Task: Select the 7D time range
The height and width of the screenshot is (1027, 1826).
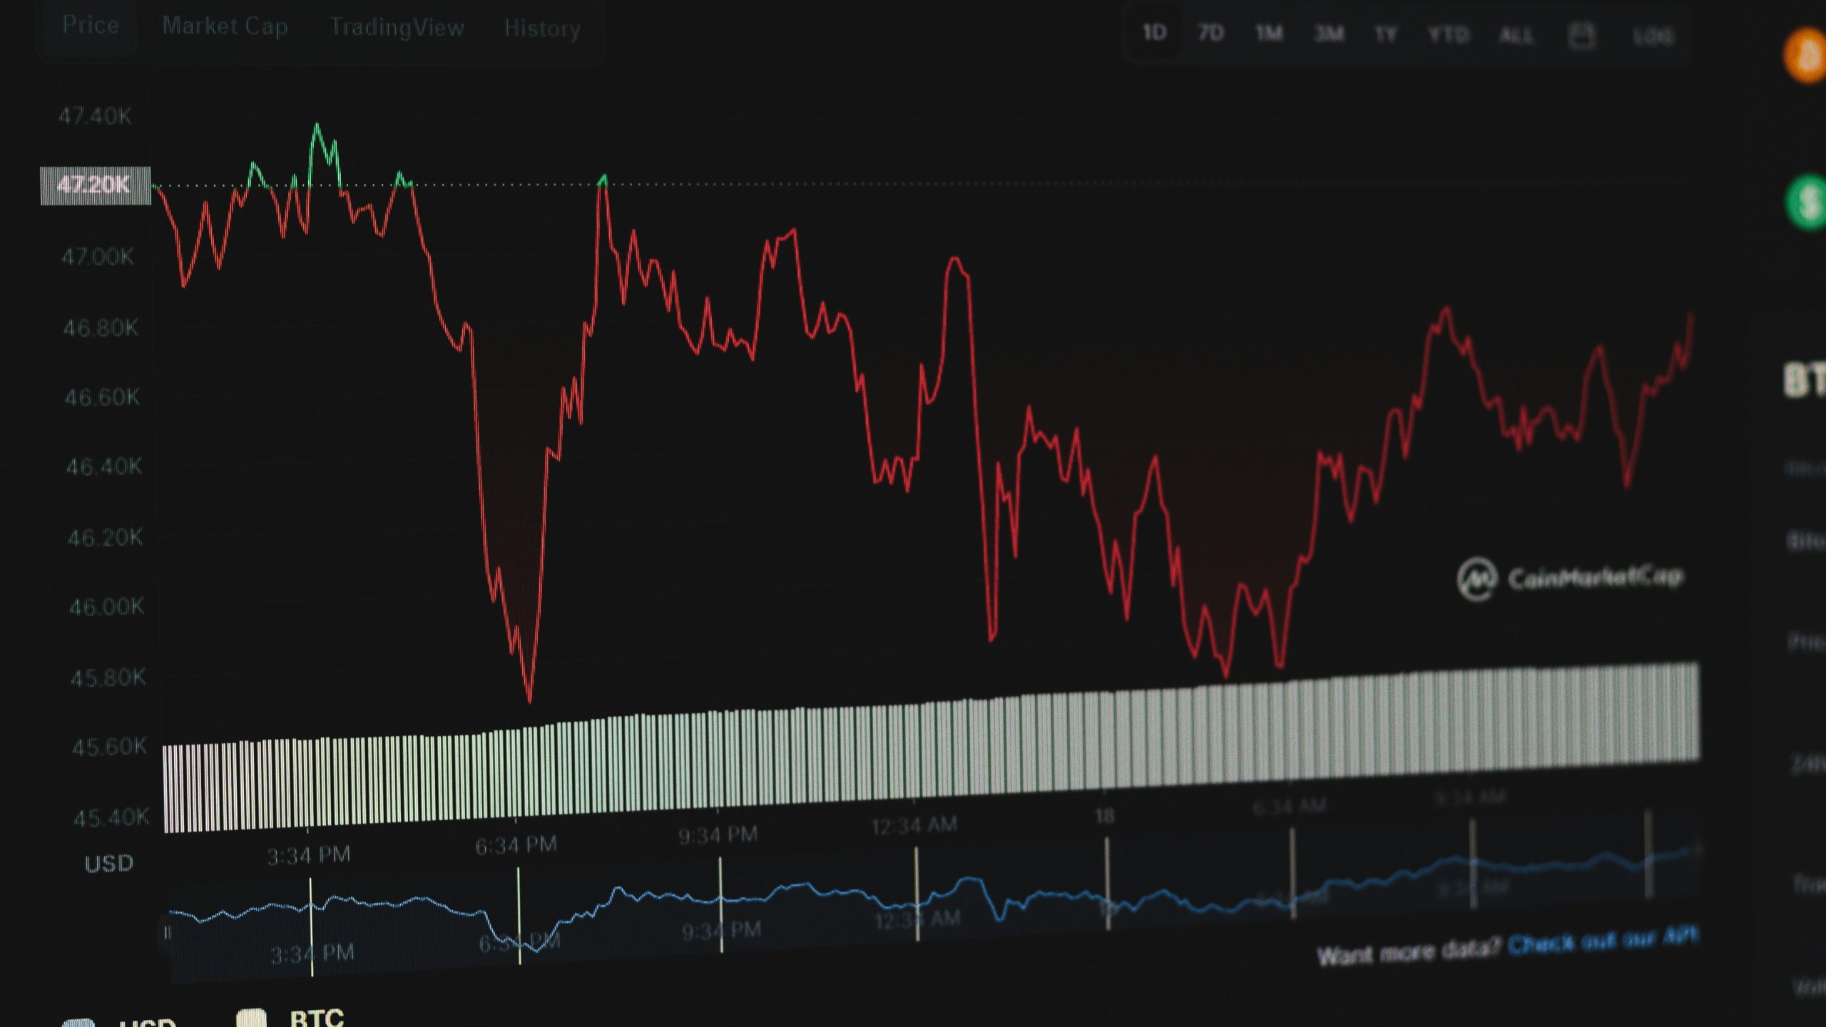Action: [x=1212, y=32]
